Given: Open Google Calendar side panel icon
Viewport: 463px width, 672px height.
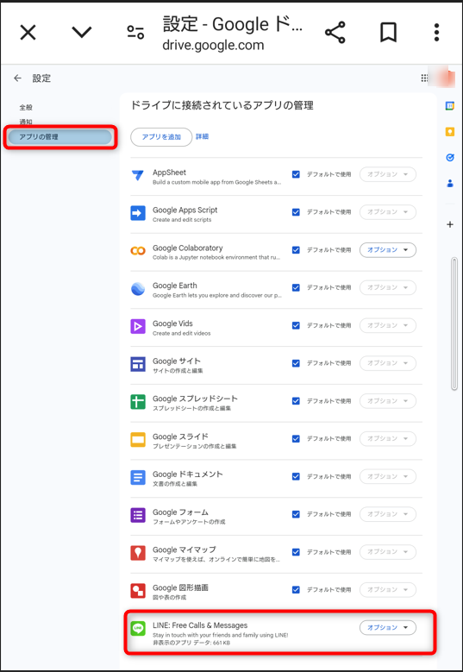Looking at the screenshot, I should (450, 106).
